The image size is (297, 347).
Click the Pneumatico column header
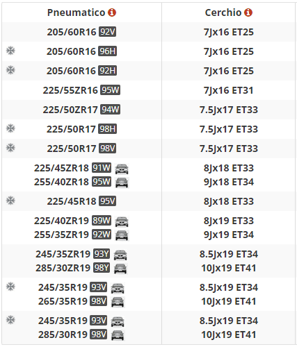tap(82, 12)
